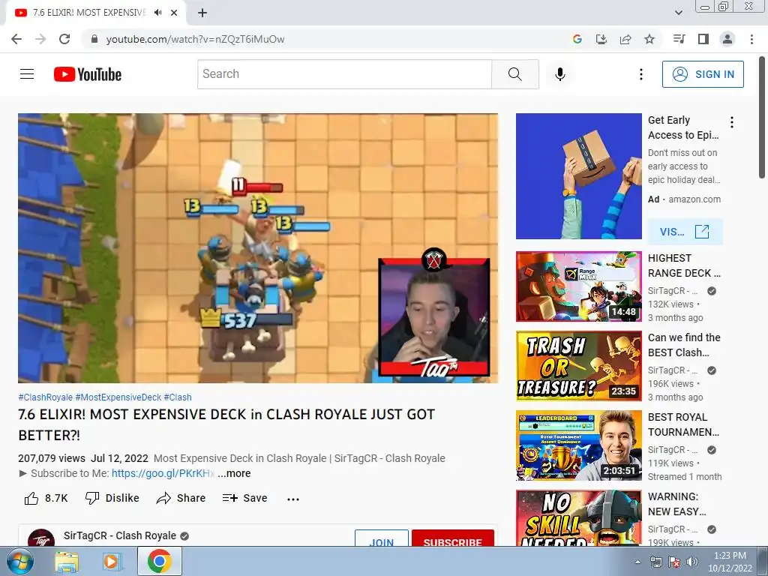This screenshot has width=768, height=576.
Task: Show hidden tray icons arrow
Action: [x=637, y=562]
